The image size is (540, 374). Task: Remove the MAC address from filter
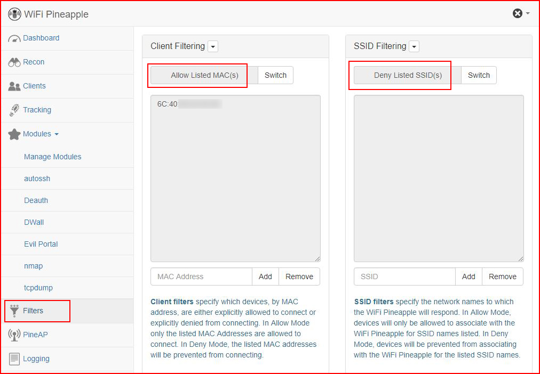coord(299,277)
